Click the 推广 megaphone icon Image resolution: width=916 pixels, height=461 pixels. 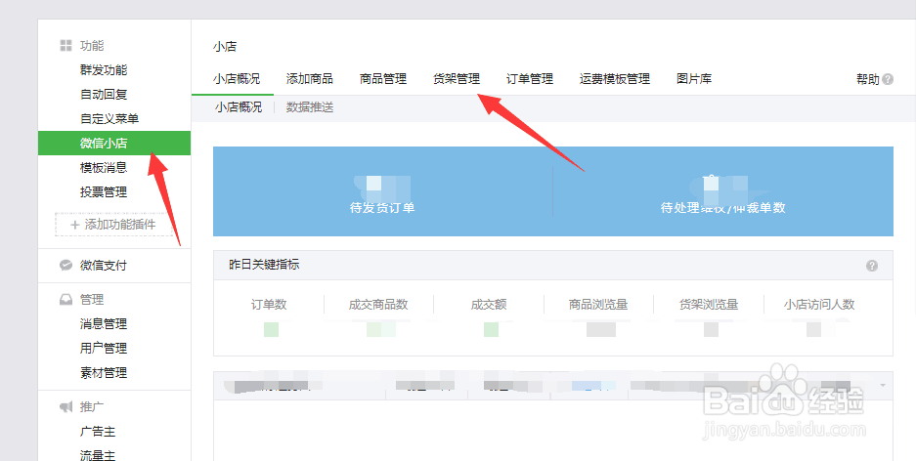click(66, 406)
